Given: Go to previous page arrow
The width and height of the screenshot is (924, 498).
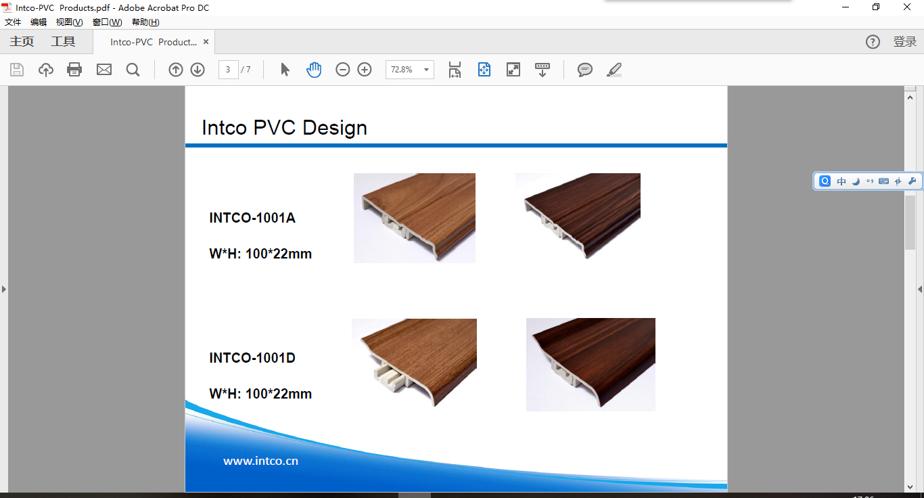Looking at the screenshot, I should 176,70.
